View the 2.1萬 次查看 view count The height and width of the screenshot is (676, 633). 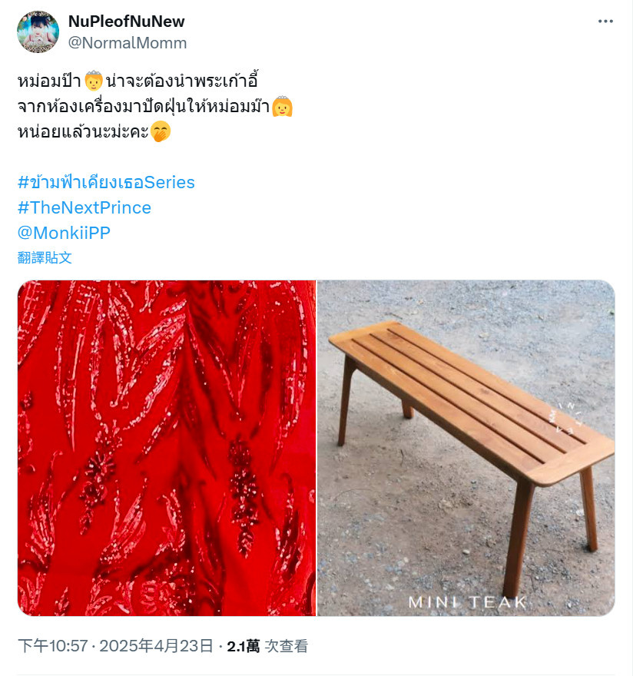tap(267, 646)
